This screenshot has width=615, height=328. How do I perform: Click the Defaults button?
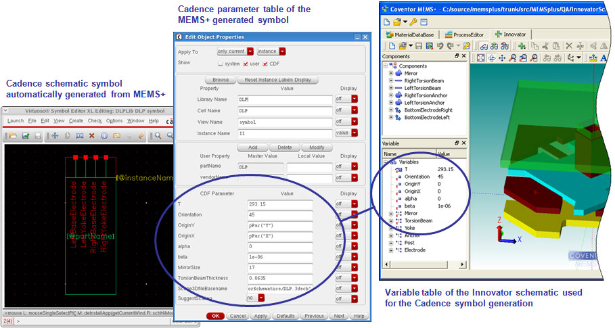coord(286,316)
